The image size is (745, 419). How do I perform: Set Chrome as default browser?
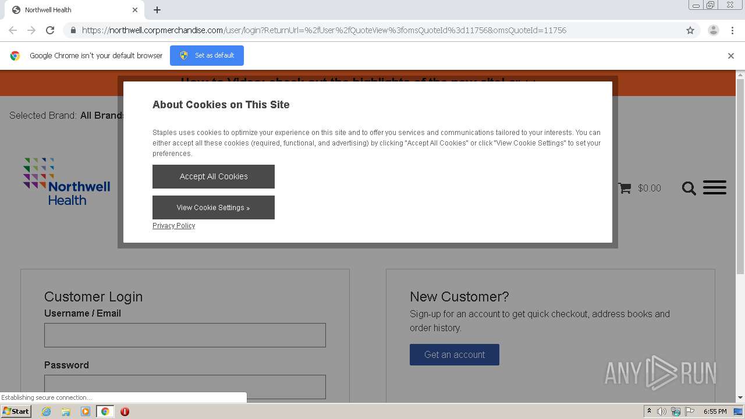[x=207, y=55]
